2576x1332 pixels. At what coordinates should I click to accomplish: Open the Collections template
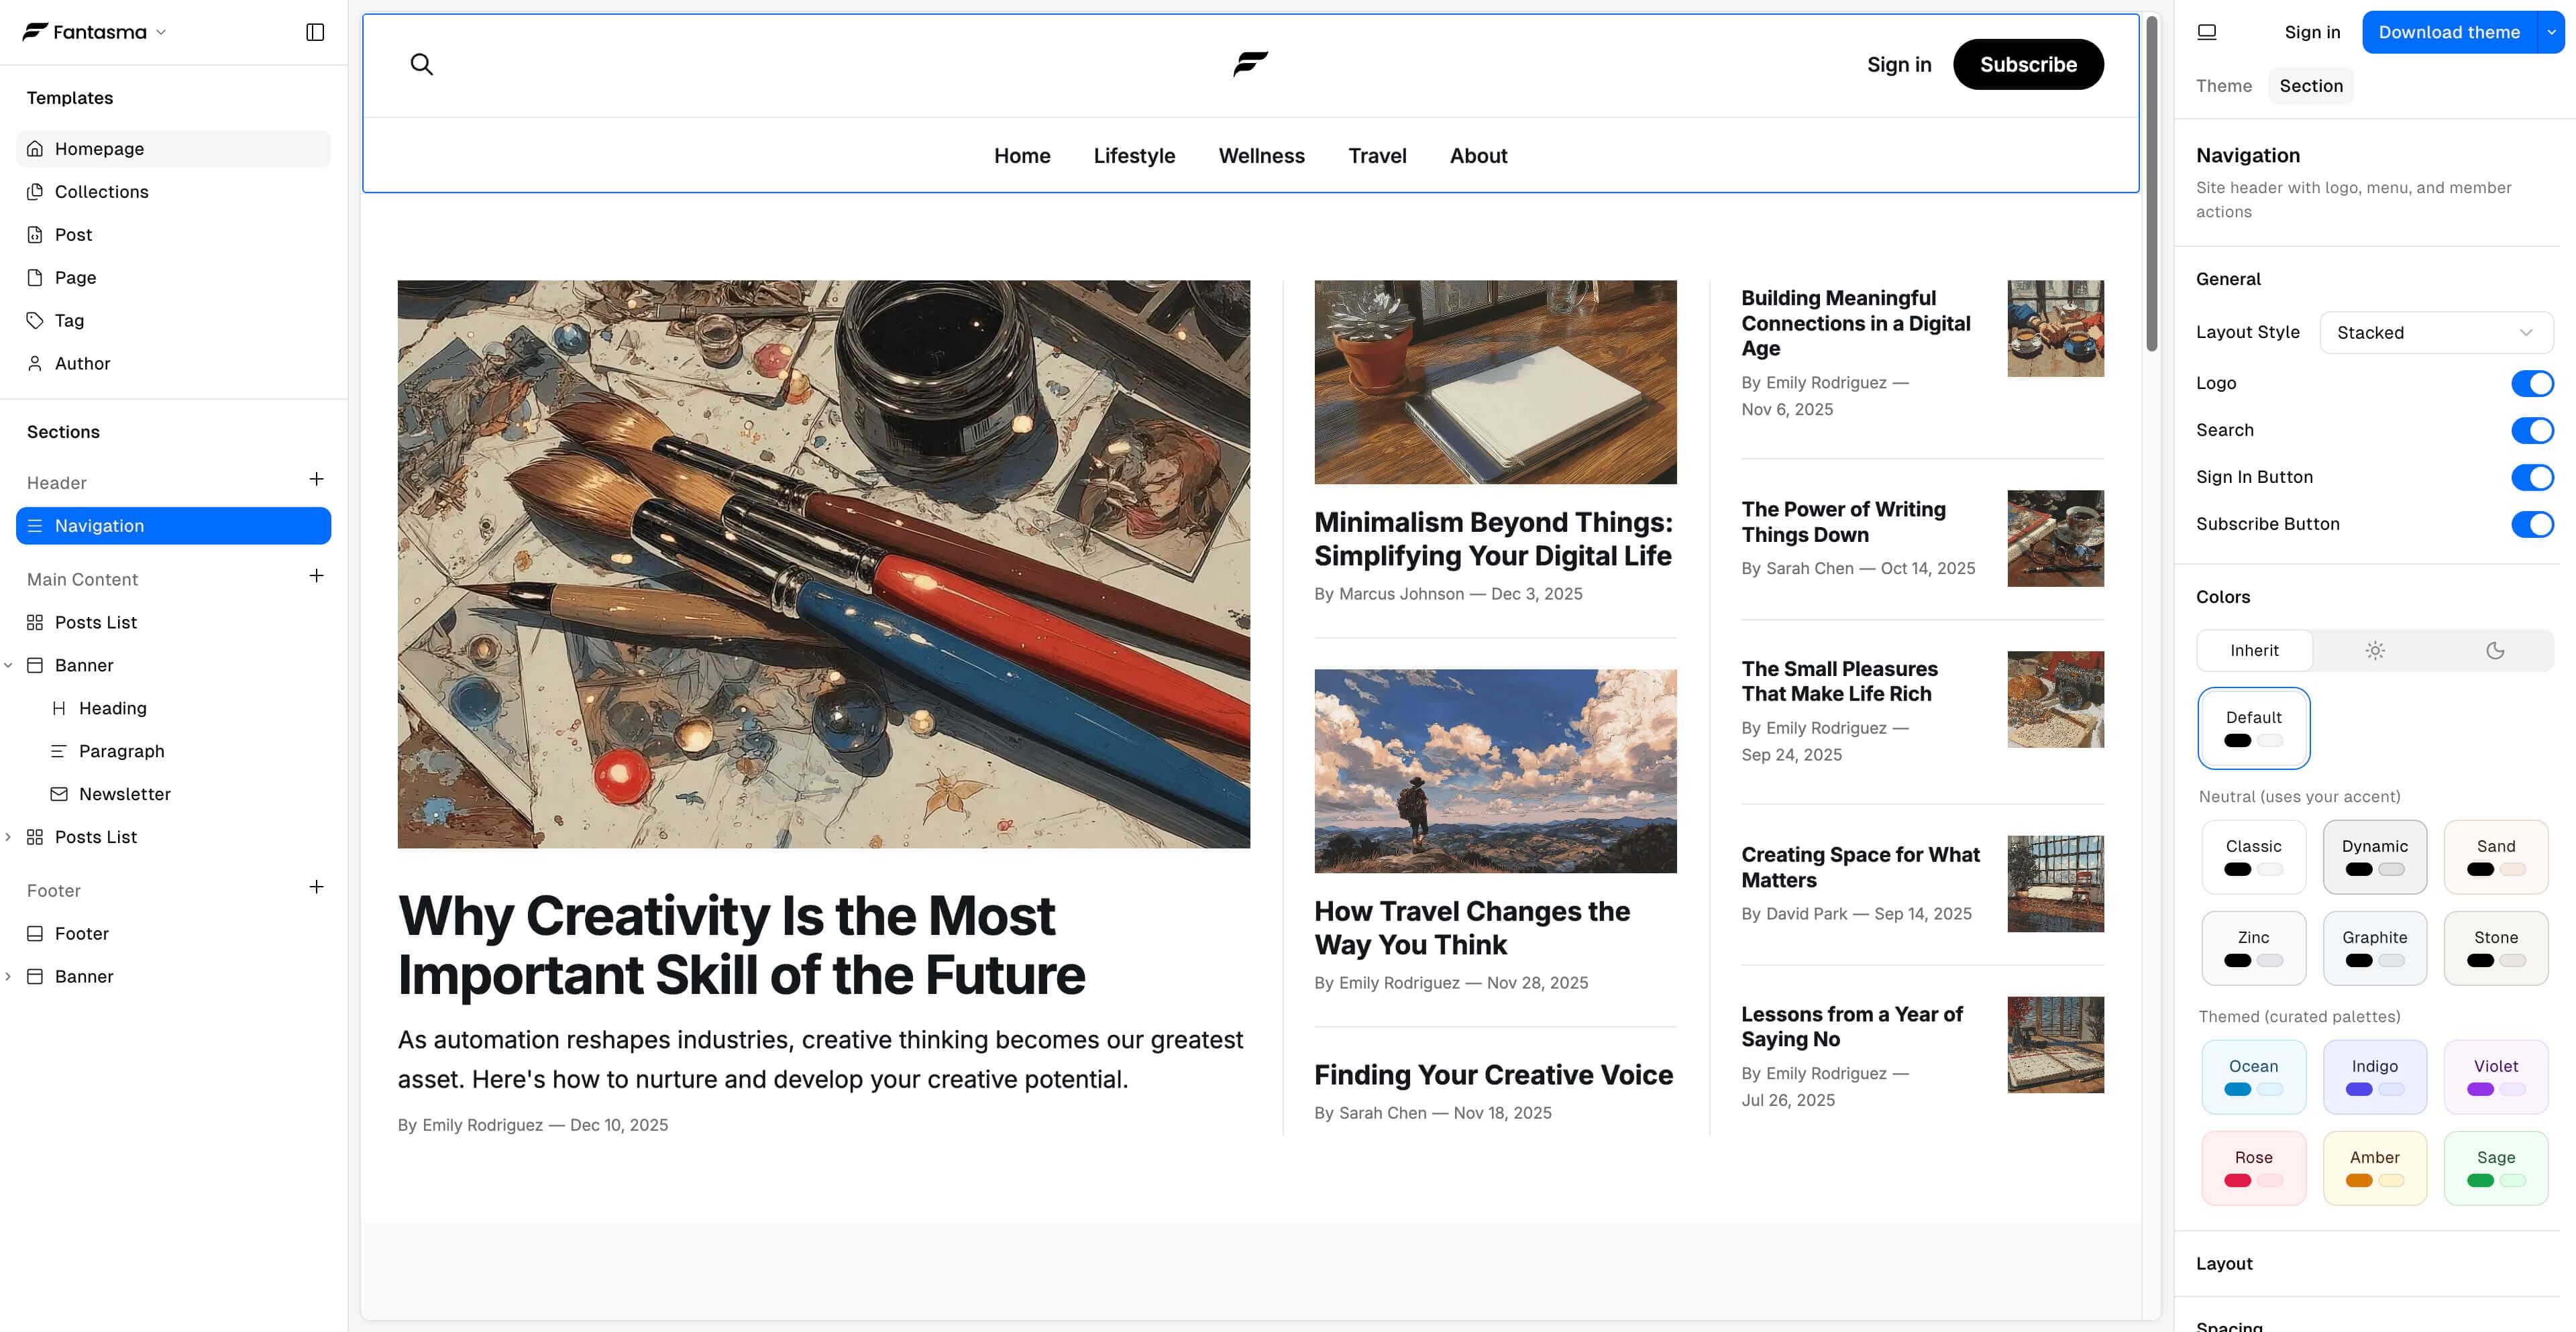click(x=101, y=191)
